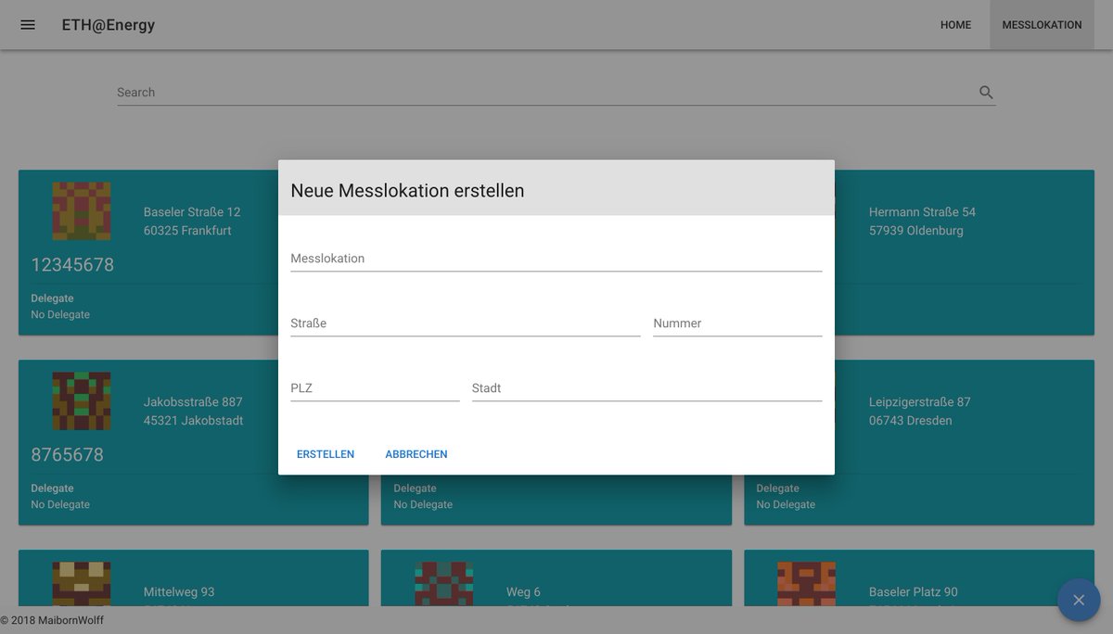Click the dialog title Neue Messlokation erstellen
This screenshot has width=1113, height=634.
(x=407, y=191)
